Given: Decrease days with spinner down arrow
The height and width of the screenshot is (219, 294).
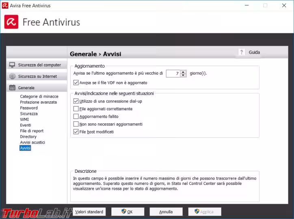Looking at the screenshot, I should pos(183,75).
